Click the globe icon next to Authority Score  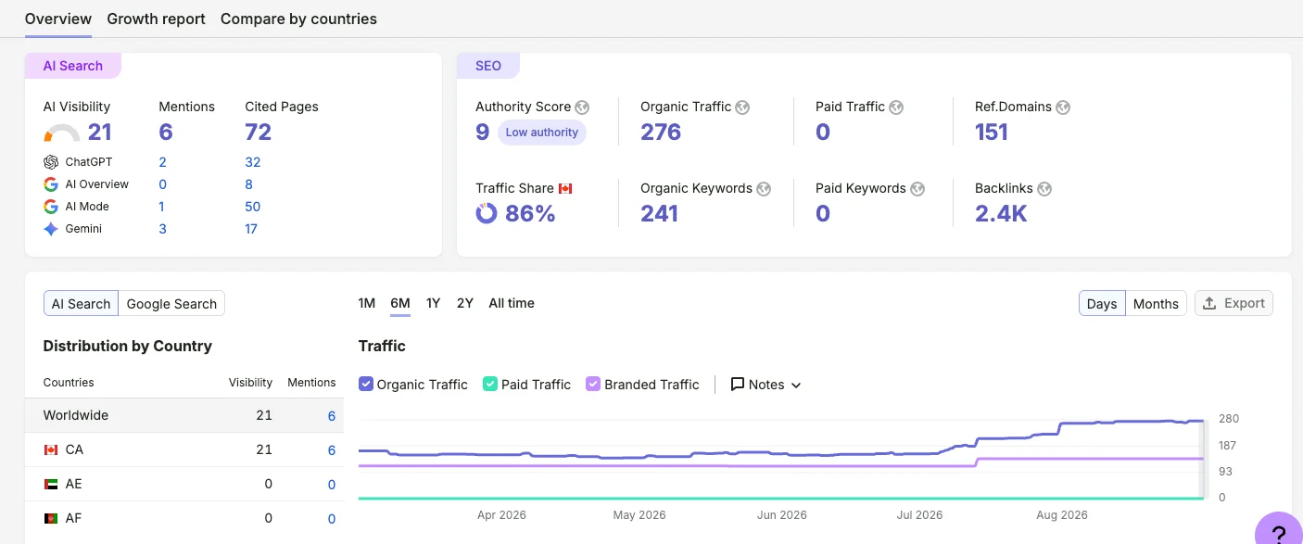(582, 108)
